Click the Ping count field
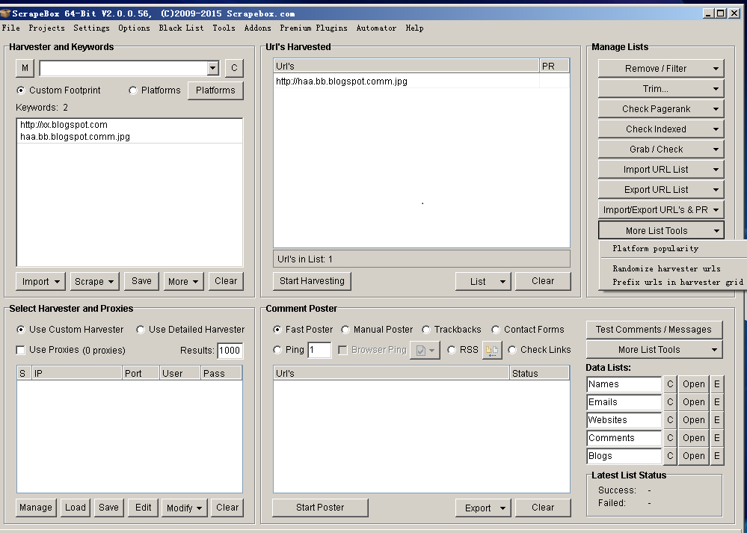 319,350
